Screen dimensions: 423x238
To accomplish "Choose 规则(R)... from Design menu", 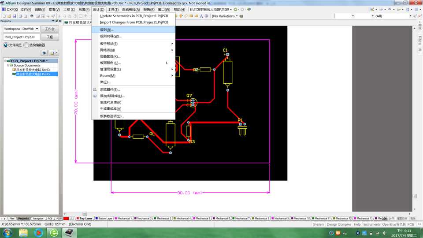I will (x=134, y=30).
